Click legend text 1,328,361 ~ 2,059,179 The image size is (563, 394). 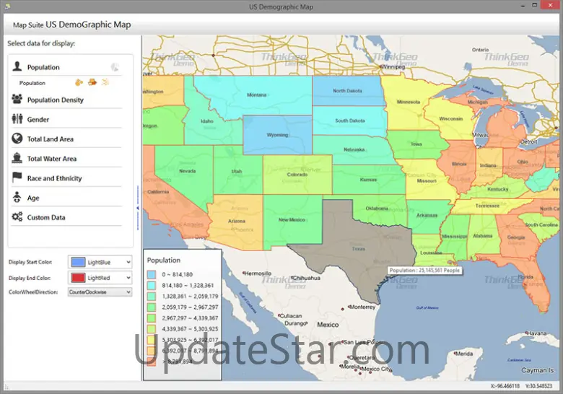coord(190,297)
